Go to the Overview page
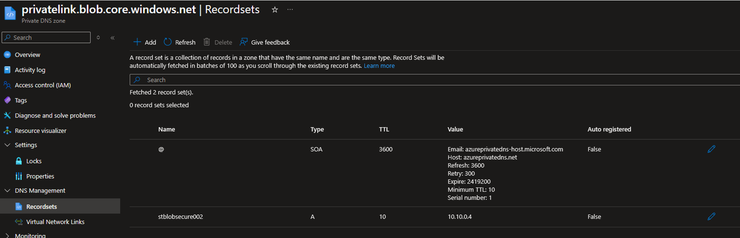 point(27,55)
